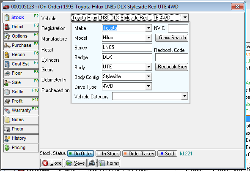The width and height of the screenshot is (250, 171).
Task: Click the Glass Search button
Action: coord(172,38)
